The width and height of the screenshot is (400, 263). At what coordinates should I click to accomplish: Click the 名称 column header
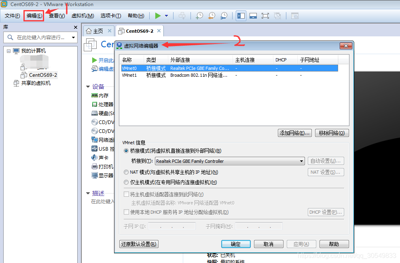pyautogui.click(x=132, y=60)
